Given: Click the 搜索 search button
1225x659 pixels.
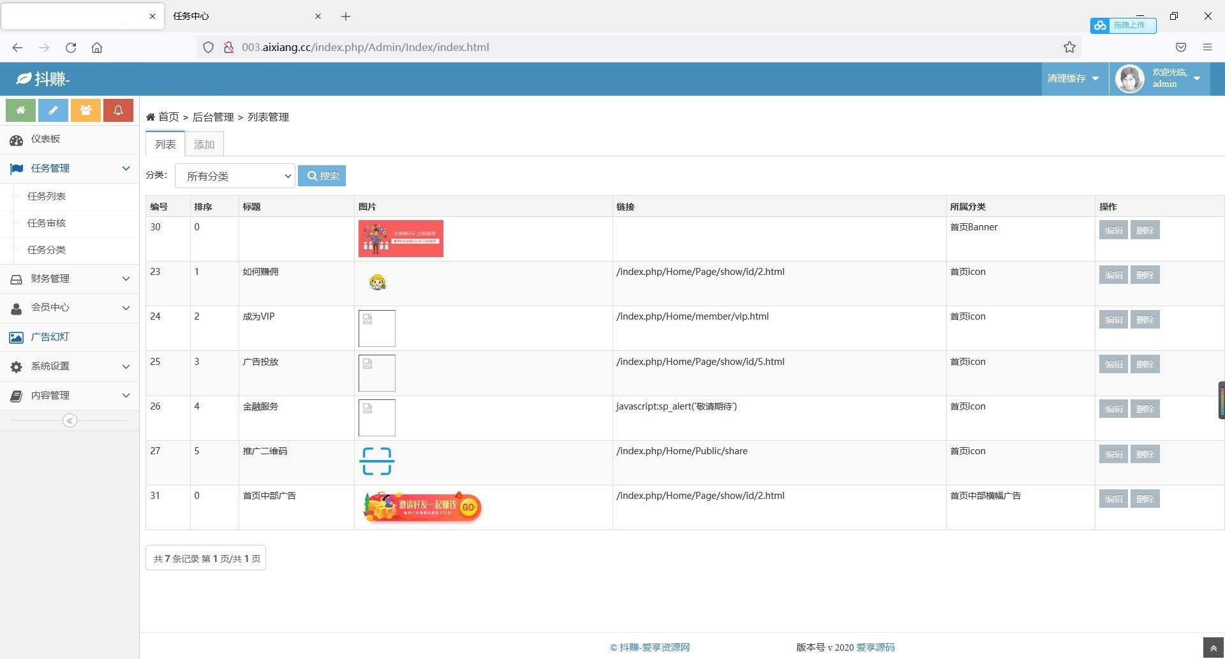Looking at the screenshot, I should (322, 176).
